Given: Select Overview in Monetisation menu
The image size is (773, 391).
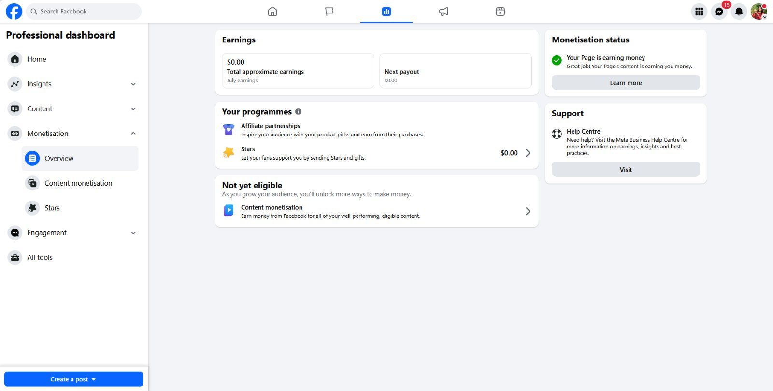Looking at the screenshot, I should (80, 158).
